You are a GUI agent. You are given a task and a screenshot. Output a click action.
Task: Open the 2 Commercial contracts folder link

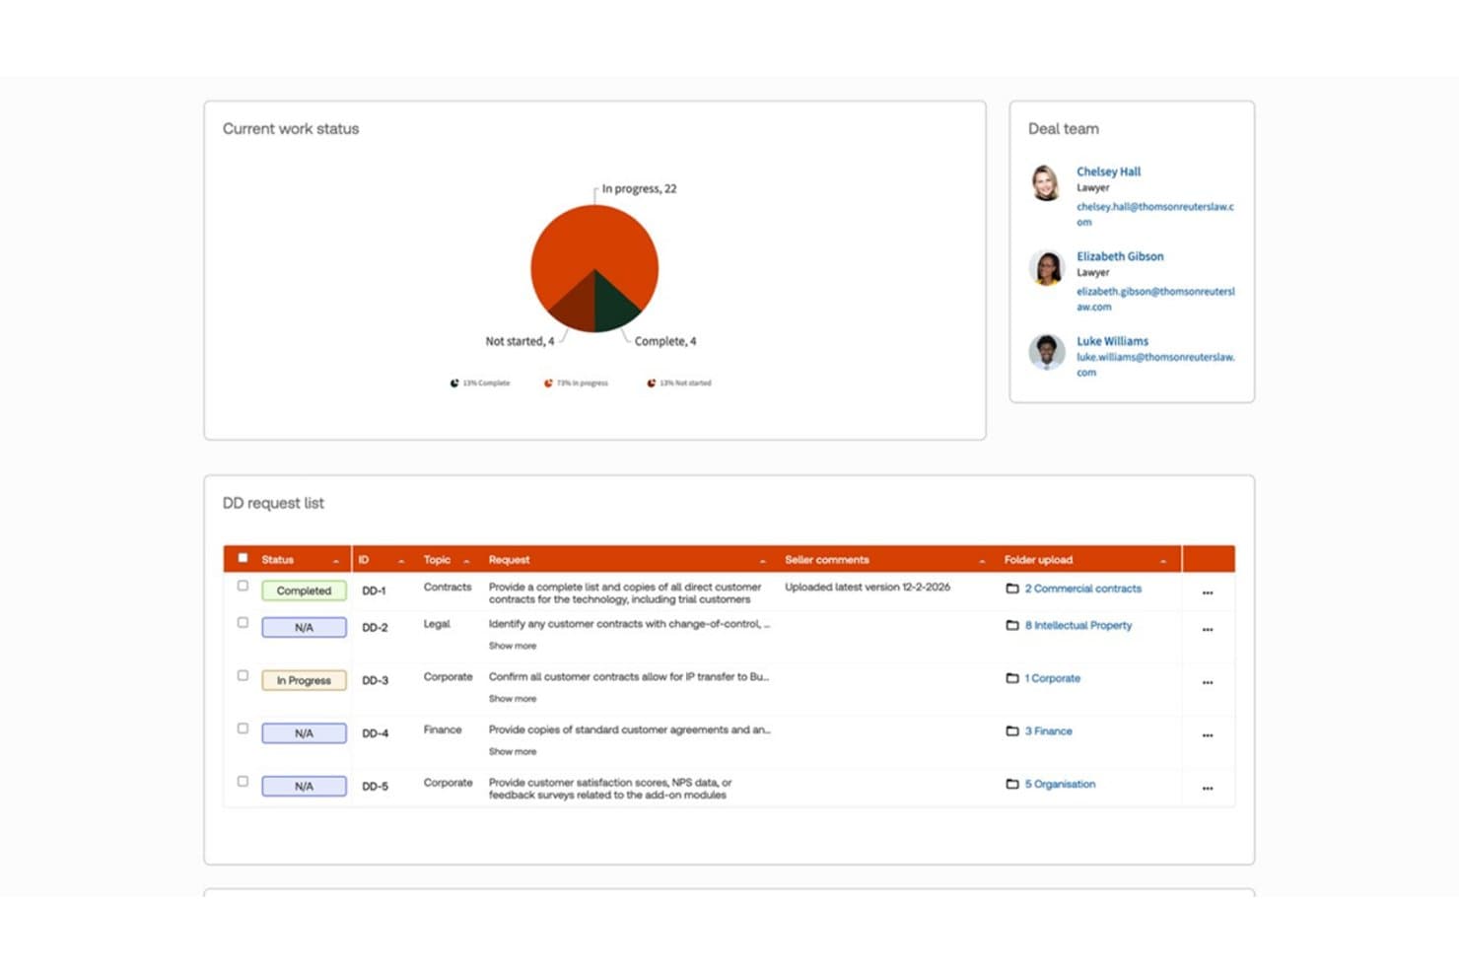click(x=1082, y=589)
